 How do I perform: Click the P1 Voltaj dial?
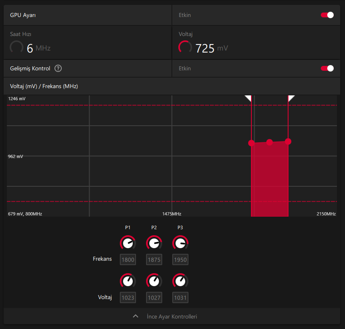tap(128, 281)
